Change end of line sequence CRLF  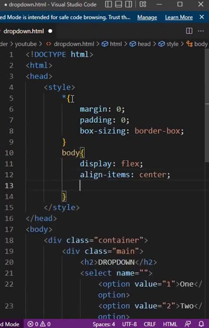tap(150, 324)
